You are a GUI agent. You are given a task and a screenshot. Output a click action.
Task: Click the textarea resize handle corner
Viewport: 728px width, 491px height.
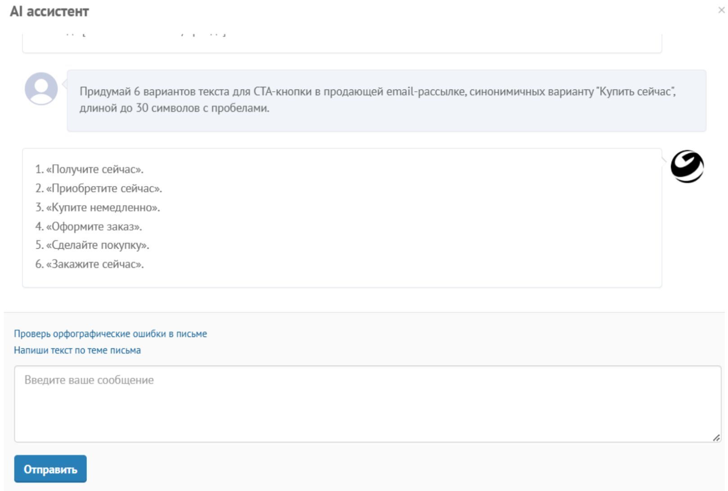click(716, 437)
